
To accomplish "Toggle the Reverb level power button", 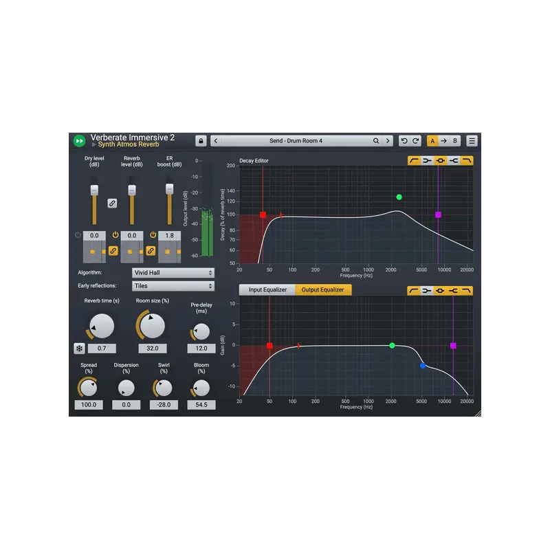I will pyautogui.click(x=115, y=234).
